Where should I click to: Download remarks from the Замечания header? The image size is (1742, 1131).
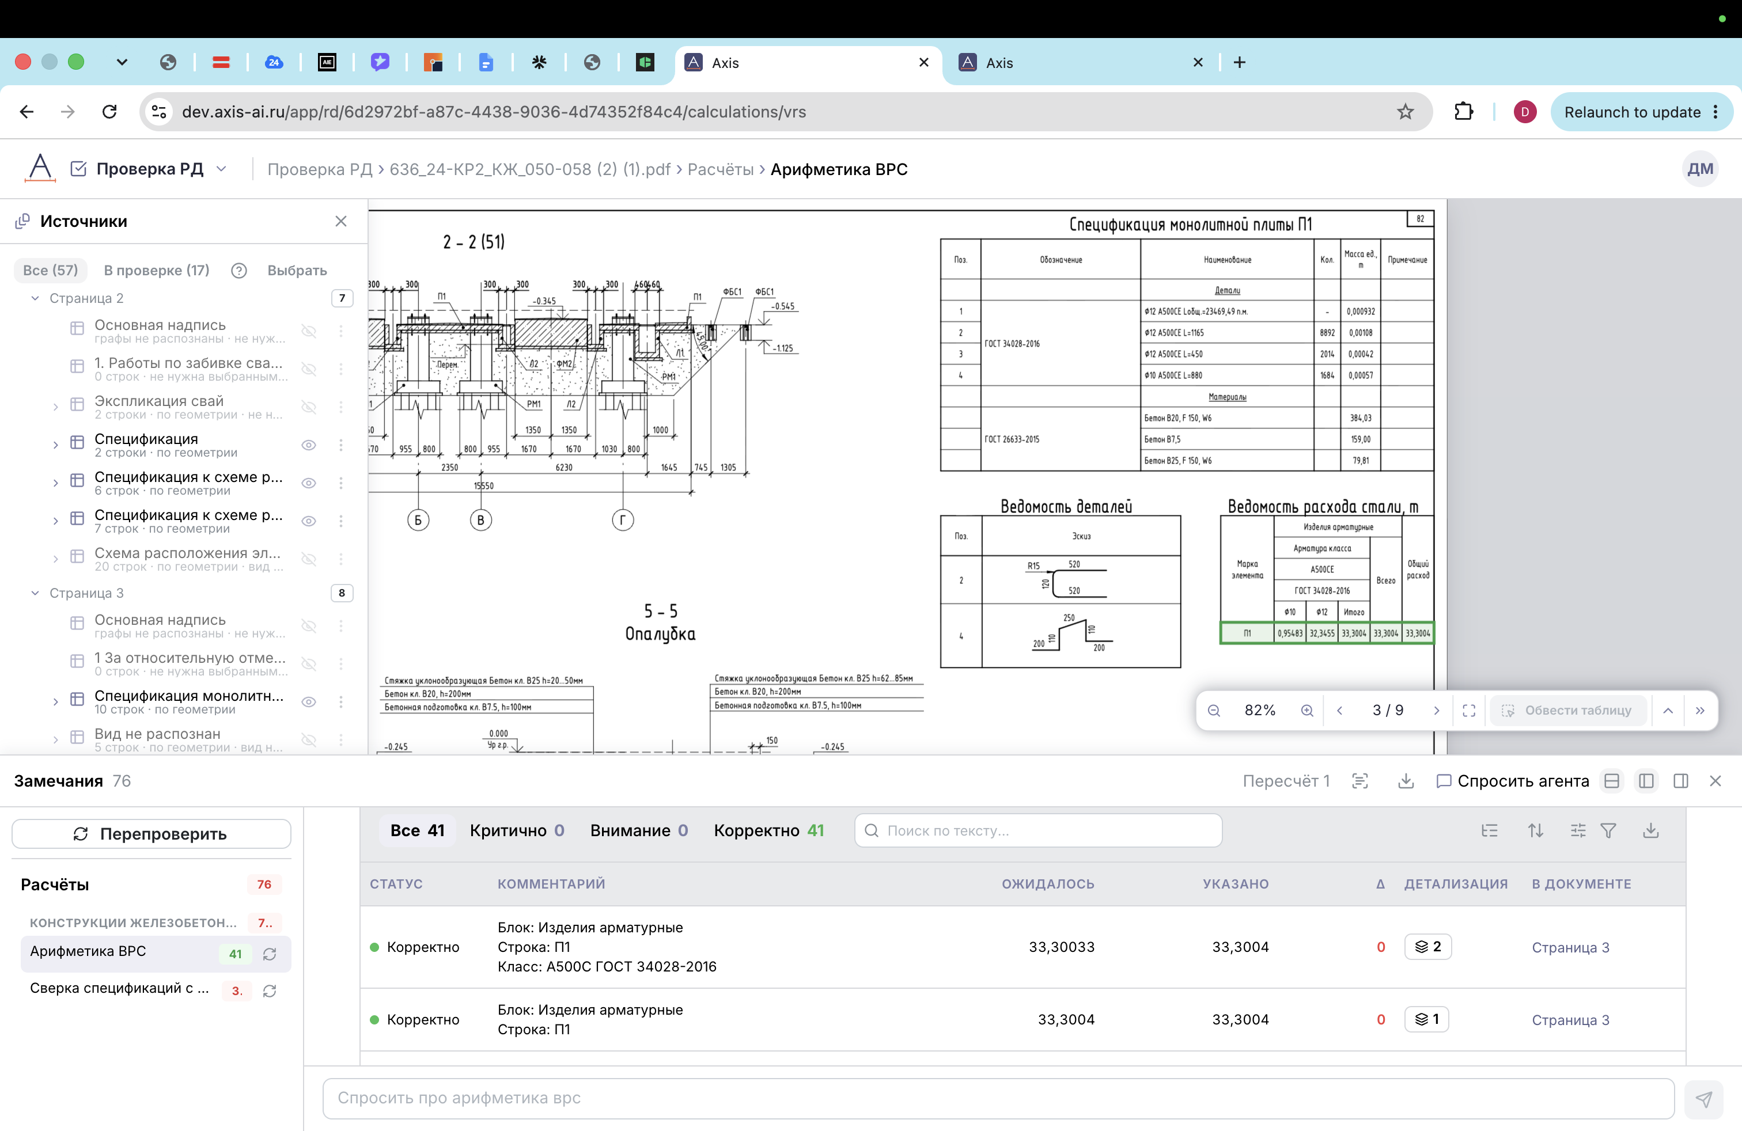pos(1406,781)
